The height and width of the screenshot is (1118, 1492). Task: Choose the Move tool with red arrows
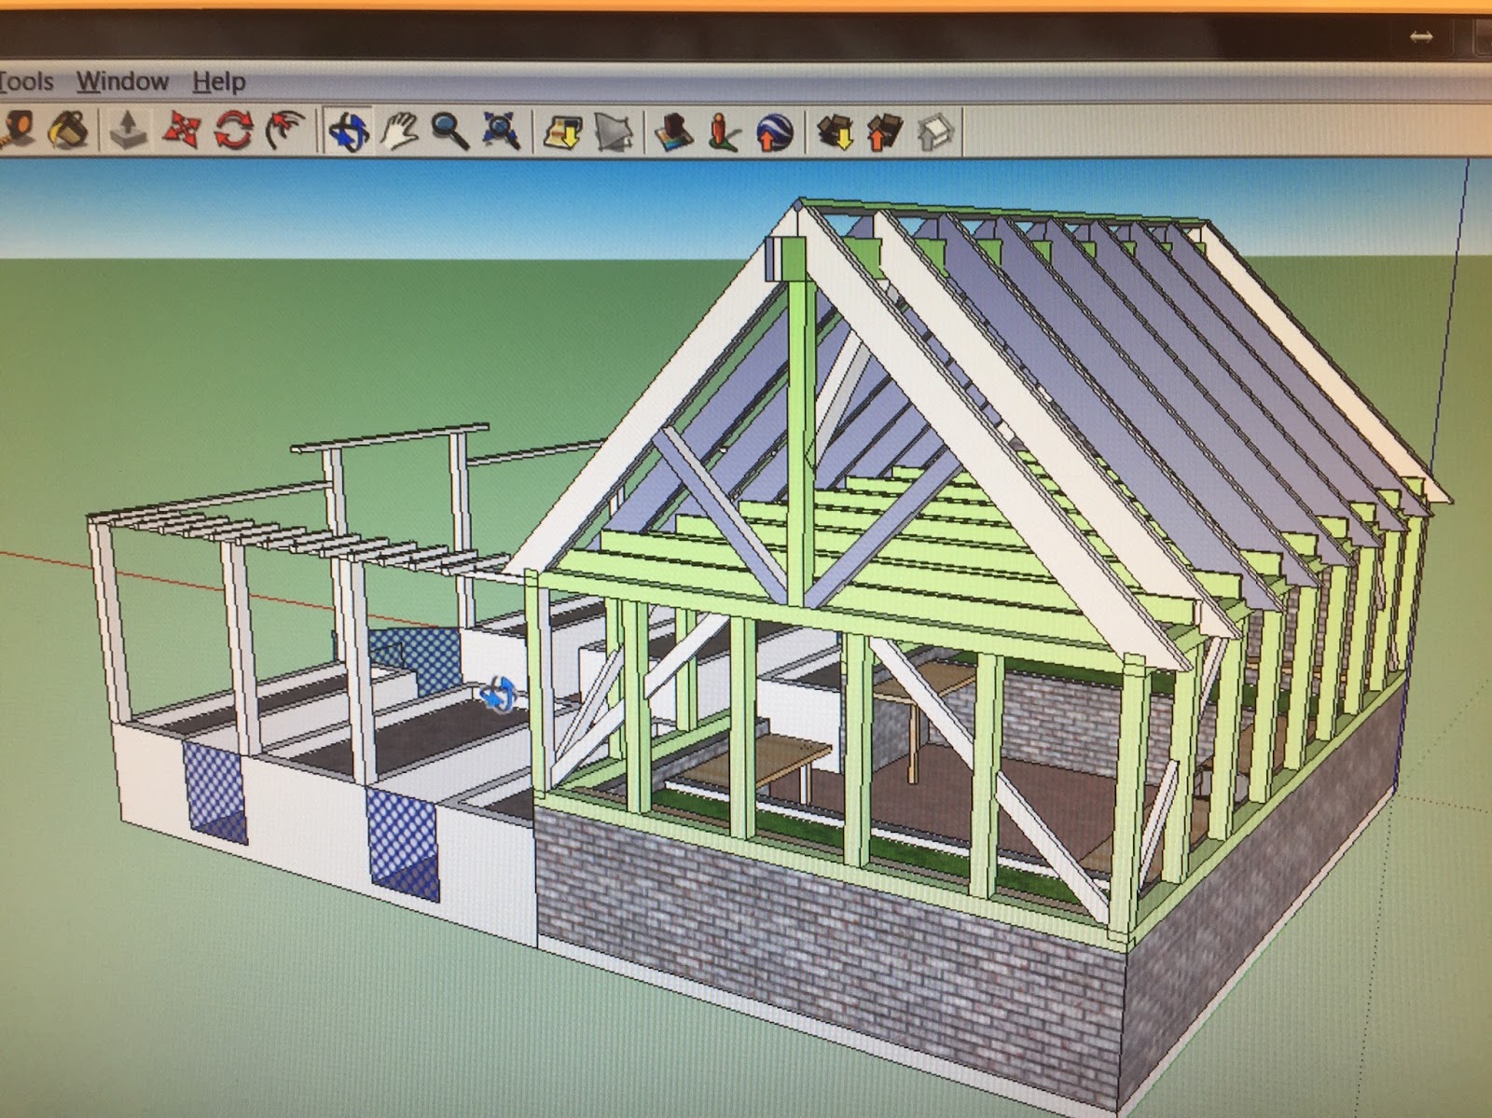click(181, 130)
